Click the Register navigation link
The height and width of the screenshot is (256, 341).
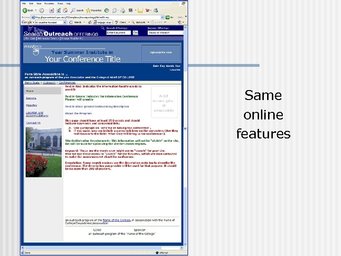point(32,105)
